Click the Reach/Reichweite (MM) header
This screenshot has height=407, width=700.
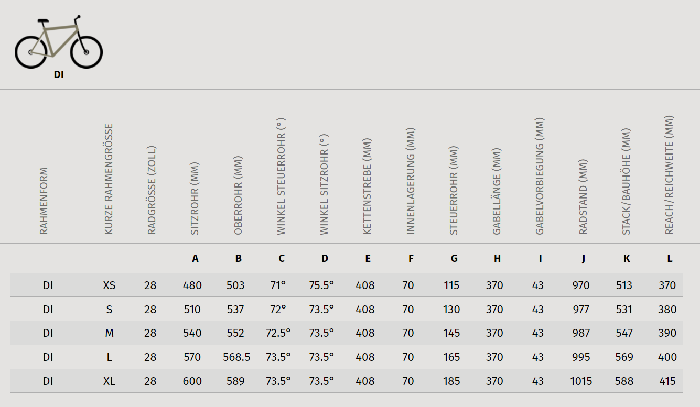(x=669, y=175)
